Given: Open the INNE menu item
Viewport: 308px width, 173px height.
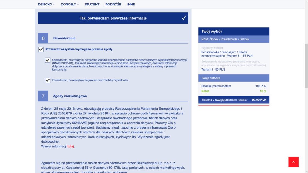Looking at the screenshot, I should point(131,4).
